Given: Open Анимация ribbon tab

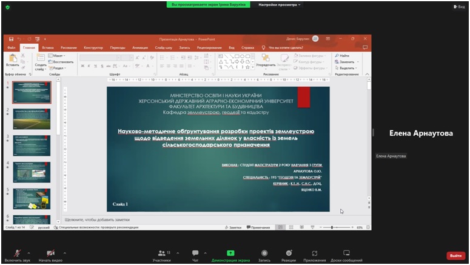Looking at the screenshot, I should (x=140, y=48).
